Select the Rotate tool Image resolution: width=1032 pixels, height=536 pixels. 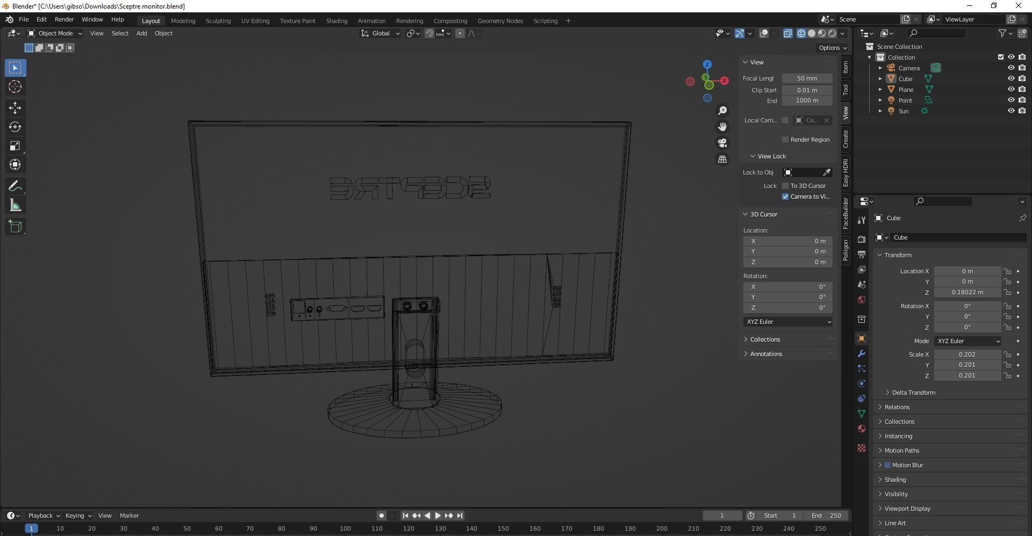(x=15, y=127)
